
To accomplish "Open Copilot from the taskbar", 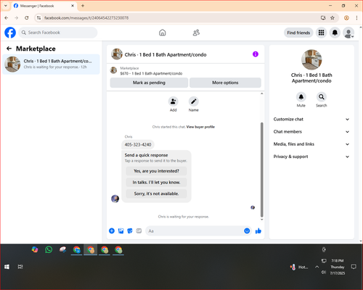I will [x=35, y=249].
